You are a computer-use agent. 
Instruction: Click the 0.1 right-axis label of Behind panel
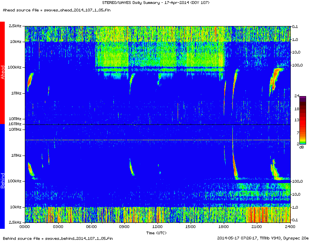pos(295,220)
